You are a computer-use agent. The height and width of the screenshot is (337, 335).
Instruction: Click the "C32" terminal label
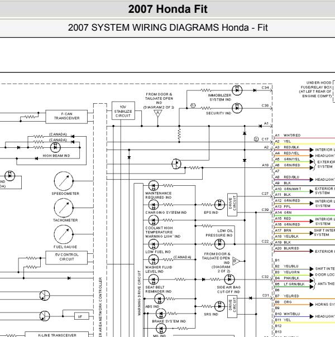coord(265,277)
